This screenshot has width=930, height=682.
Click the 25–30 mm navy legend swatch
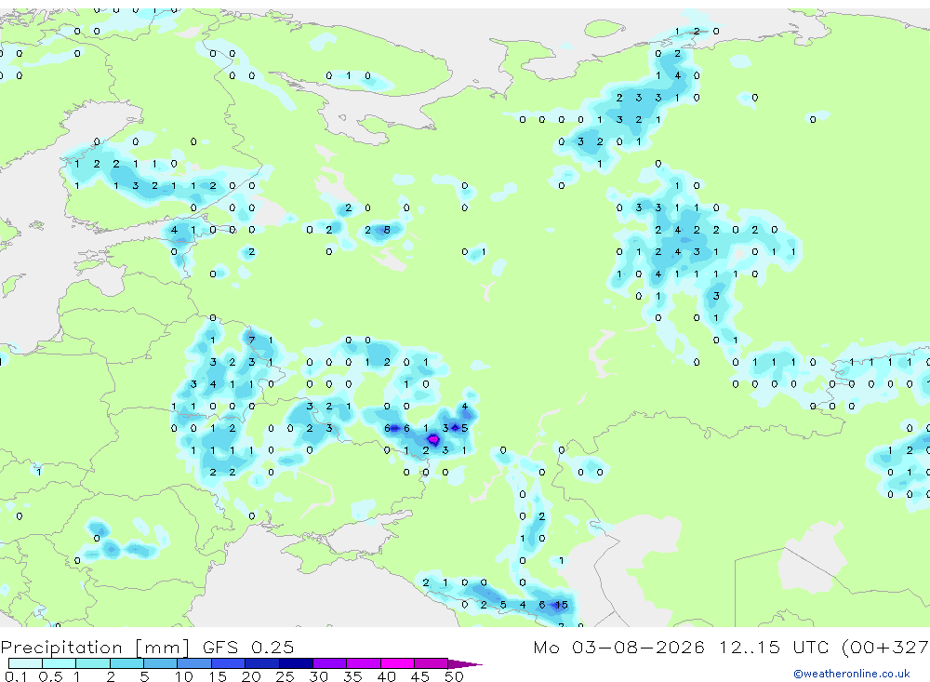[x=296, y=663]
